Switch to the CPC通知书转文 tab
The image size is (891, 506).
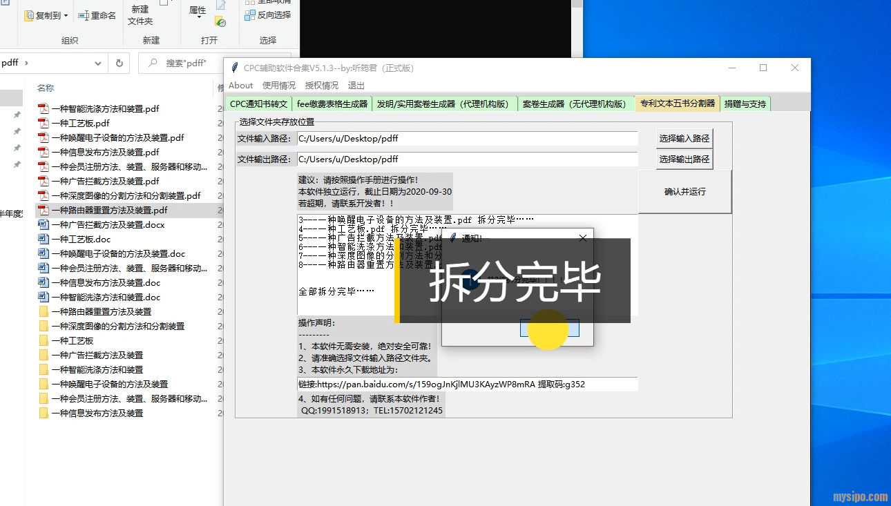[258, 104]
